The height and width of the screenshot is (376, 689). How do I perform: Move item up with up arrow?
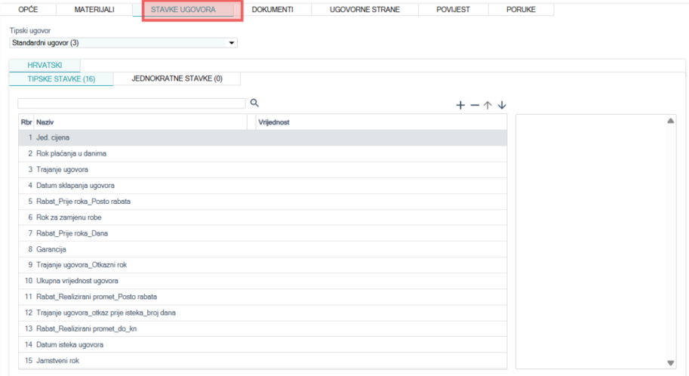click(488, 106)
